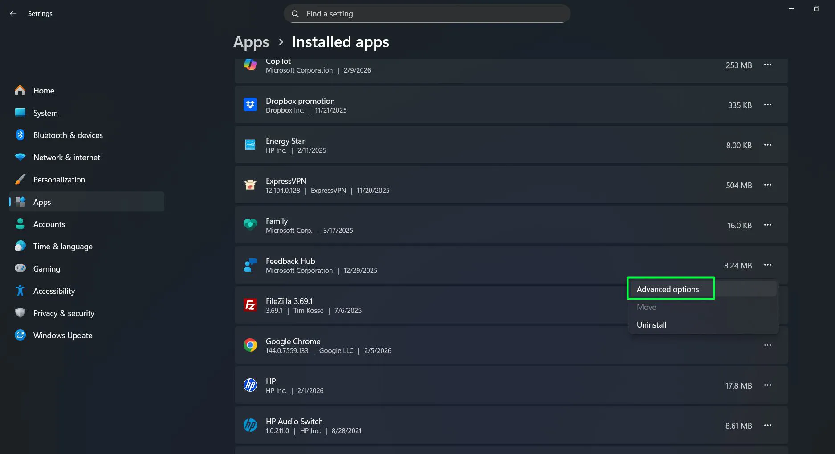Click the ExpressVPN app icon
835x454 pixels.
250,185
